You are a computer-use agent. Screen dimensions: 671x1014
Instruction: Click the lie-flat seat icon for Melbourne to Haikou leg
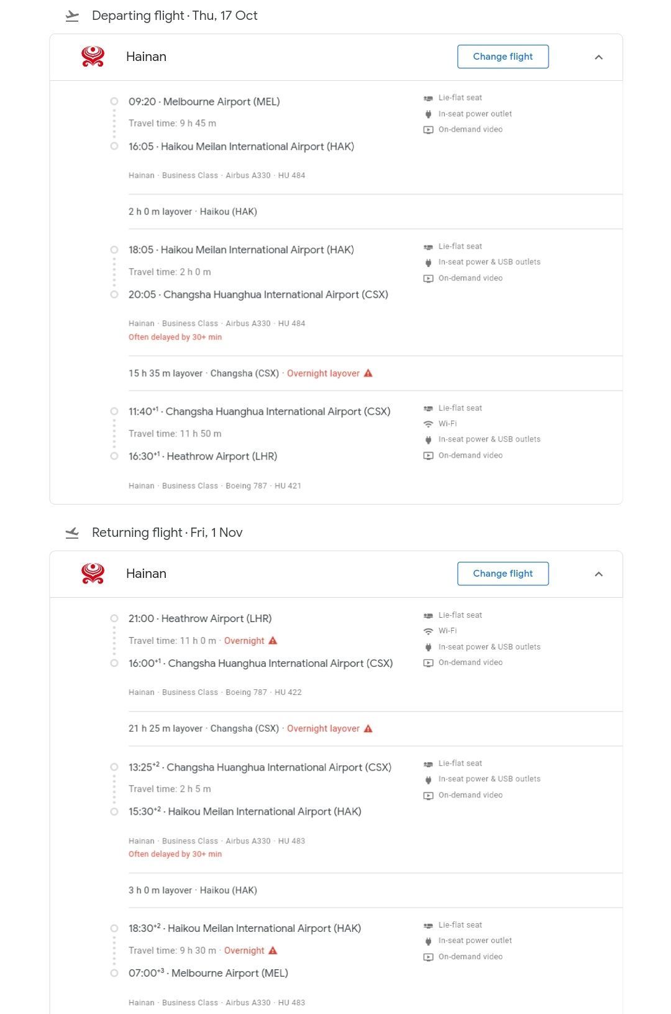pos(428,98)
